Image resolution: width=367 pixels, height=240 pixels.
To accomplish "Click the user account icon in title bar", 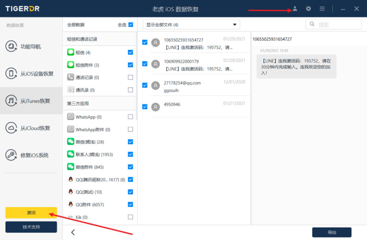I will click(x=295, y=9).
